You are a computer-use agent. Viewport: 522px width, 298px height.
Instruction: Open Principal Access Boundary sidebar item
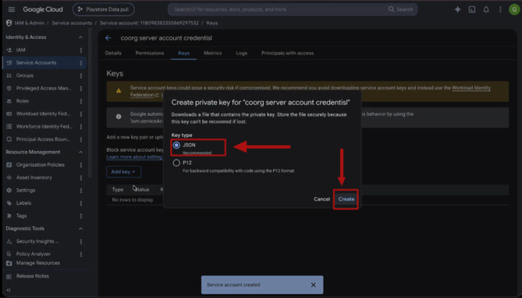pos(43,139)
